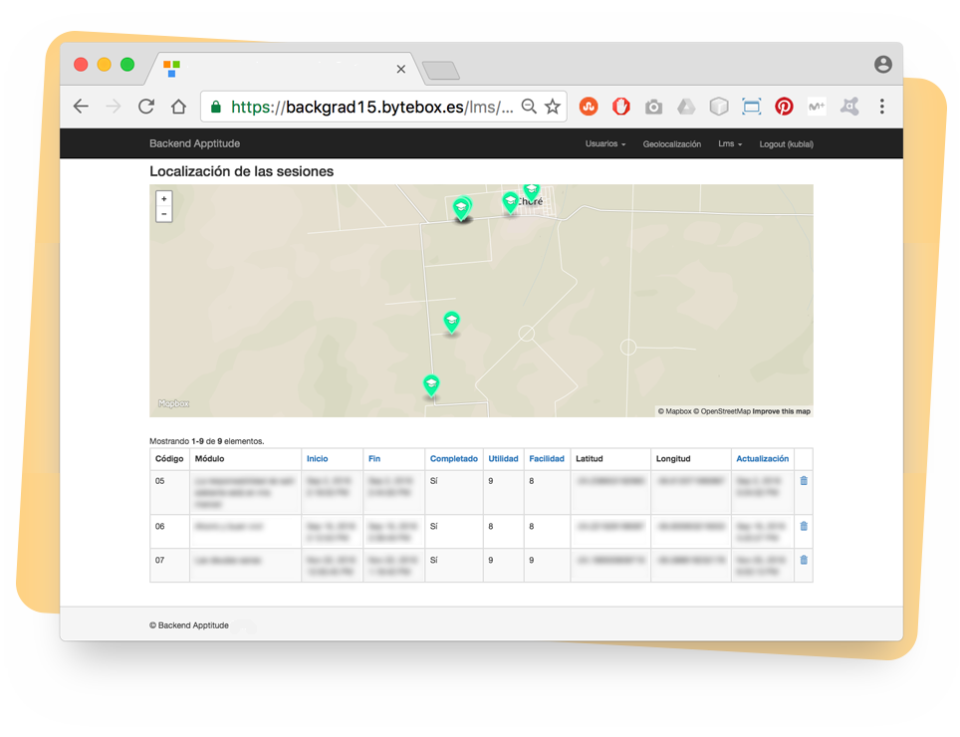The height and width of the screenshot is (737, 960).
Task: Open a new tab with the tab button
Action: pos(441,71)
